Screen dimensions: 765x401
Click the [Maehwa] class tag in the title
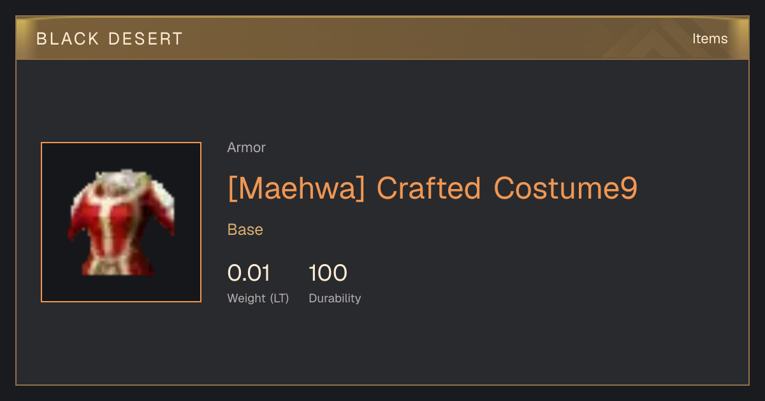(x=296, y=188)
